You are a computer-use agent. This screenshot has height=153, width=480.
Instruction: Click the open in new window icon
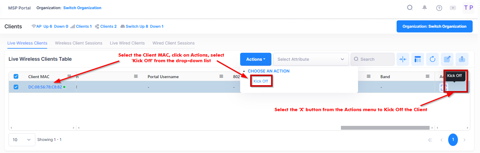pos(447,59)
